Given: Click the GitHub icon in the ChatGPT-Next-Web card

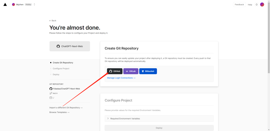Looking at the screenshot, I should (58, 46).
